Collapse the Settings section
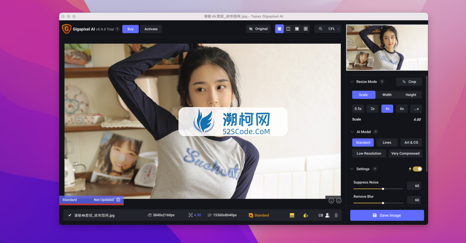 [x=352, y=169]
